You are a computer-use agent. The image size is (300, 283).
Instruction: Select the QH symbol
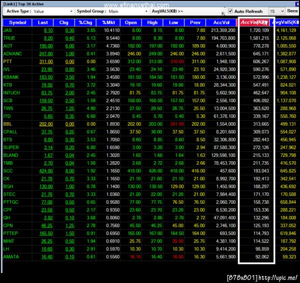point(6,218)
